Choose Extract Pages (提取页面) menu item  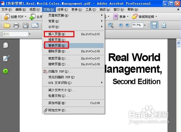click(73, 40)
